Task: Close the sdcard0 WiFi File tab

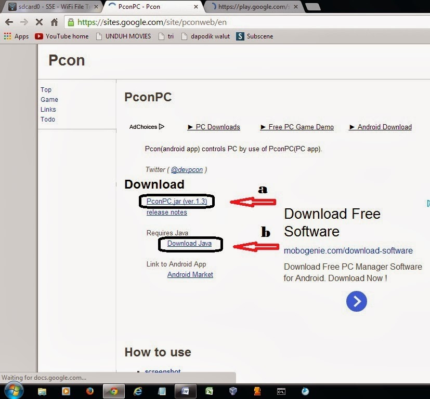Action: [96, 7]
